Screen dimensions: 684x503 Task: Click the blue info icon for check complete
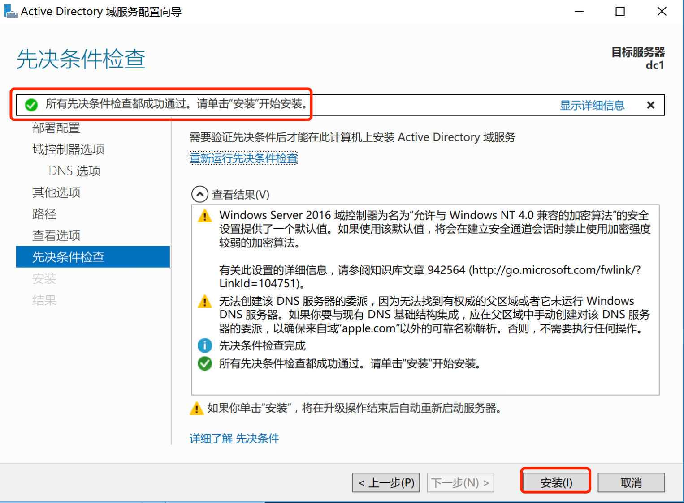(205, 345)
